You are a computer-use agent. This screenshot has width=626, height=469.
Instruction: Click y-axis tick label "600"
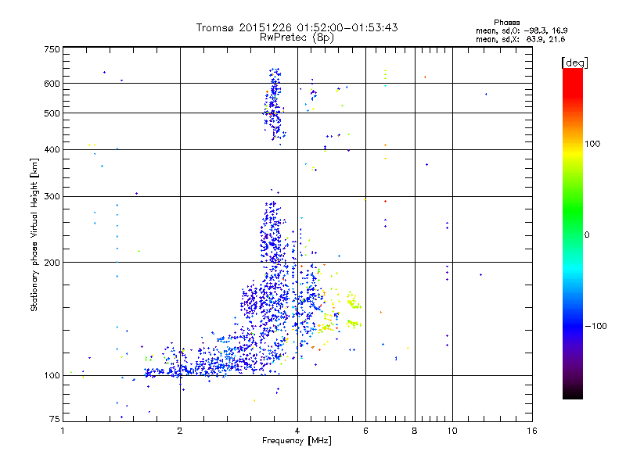point(52,84)
